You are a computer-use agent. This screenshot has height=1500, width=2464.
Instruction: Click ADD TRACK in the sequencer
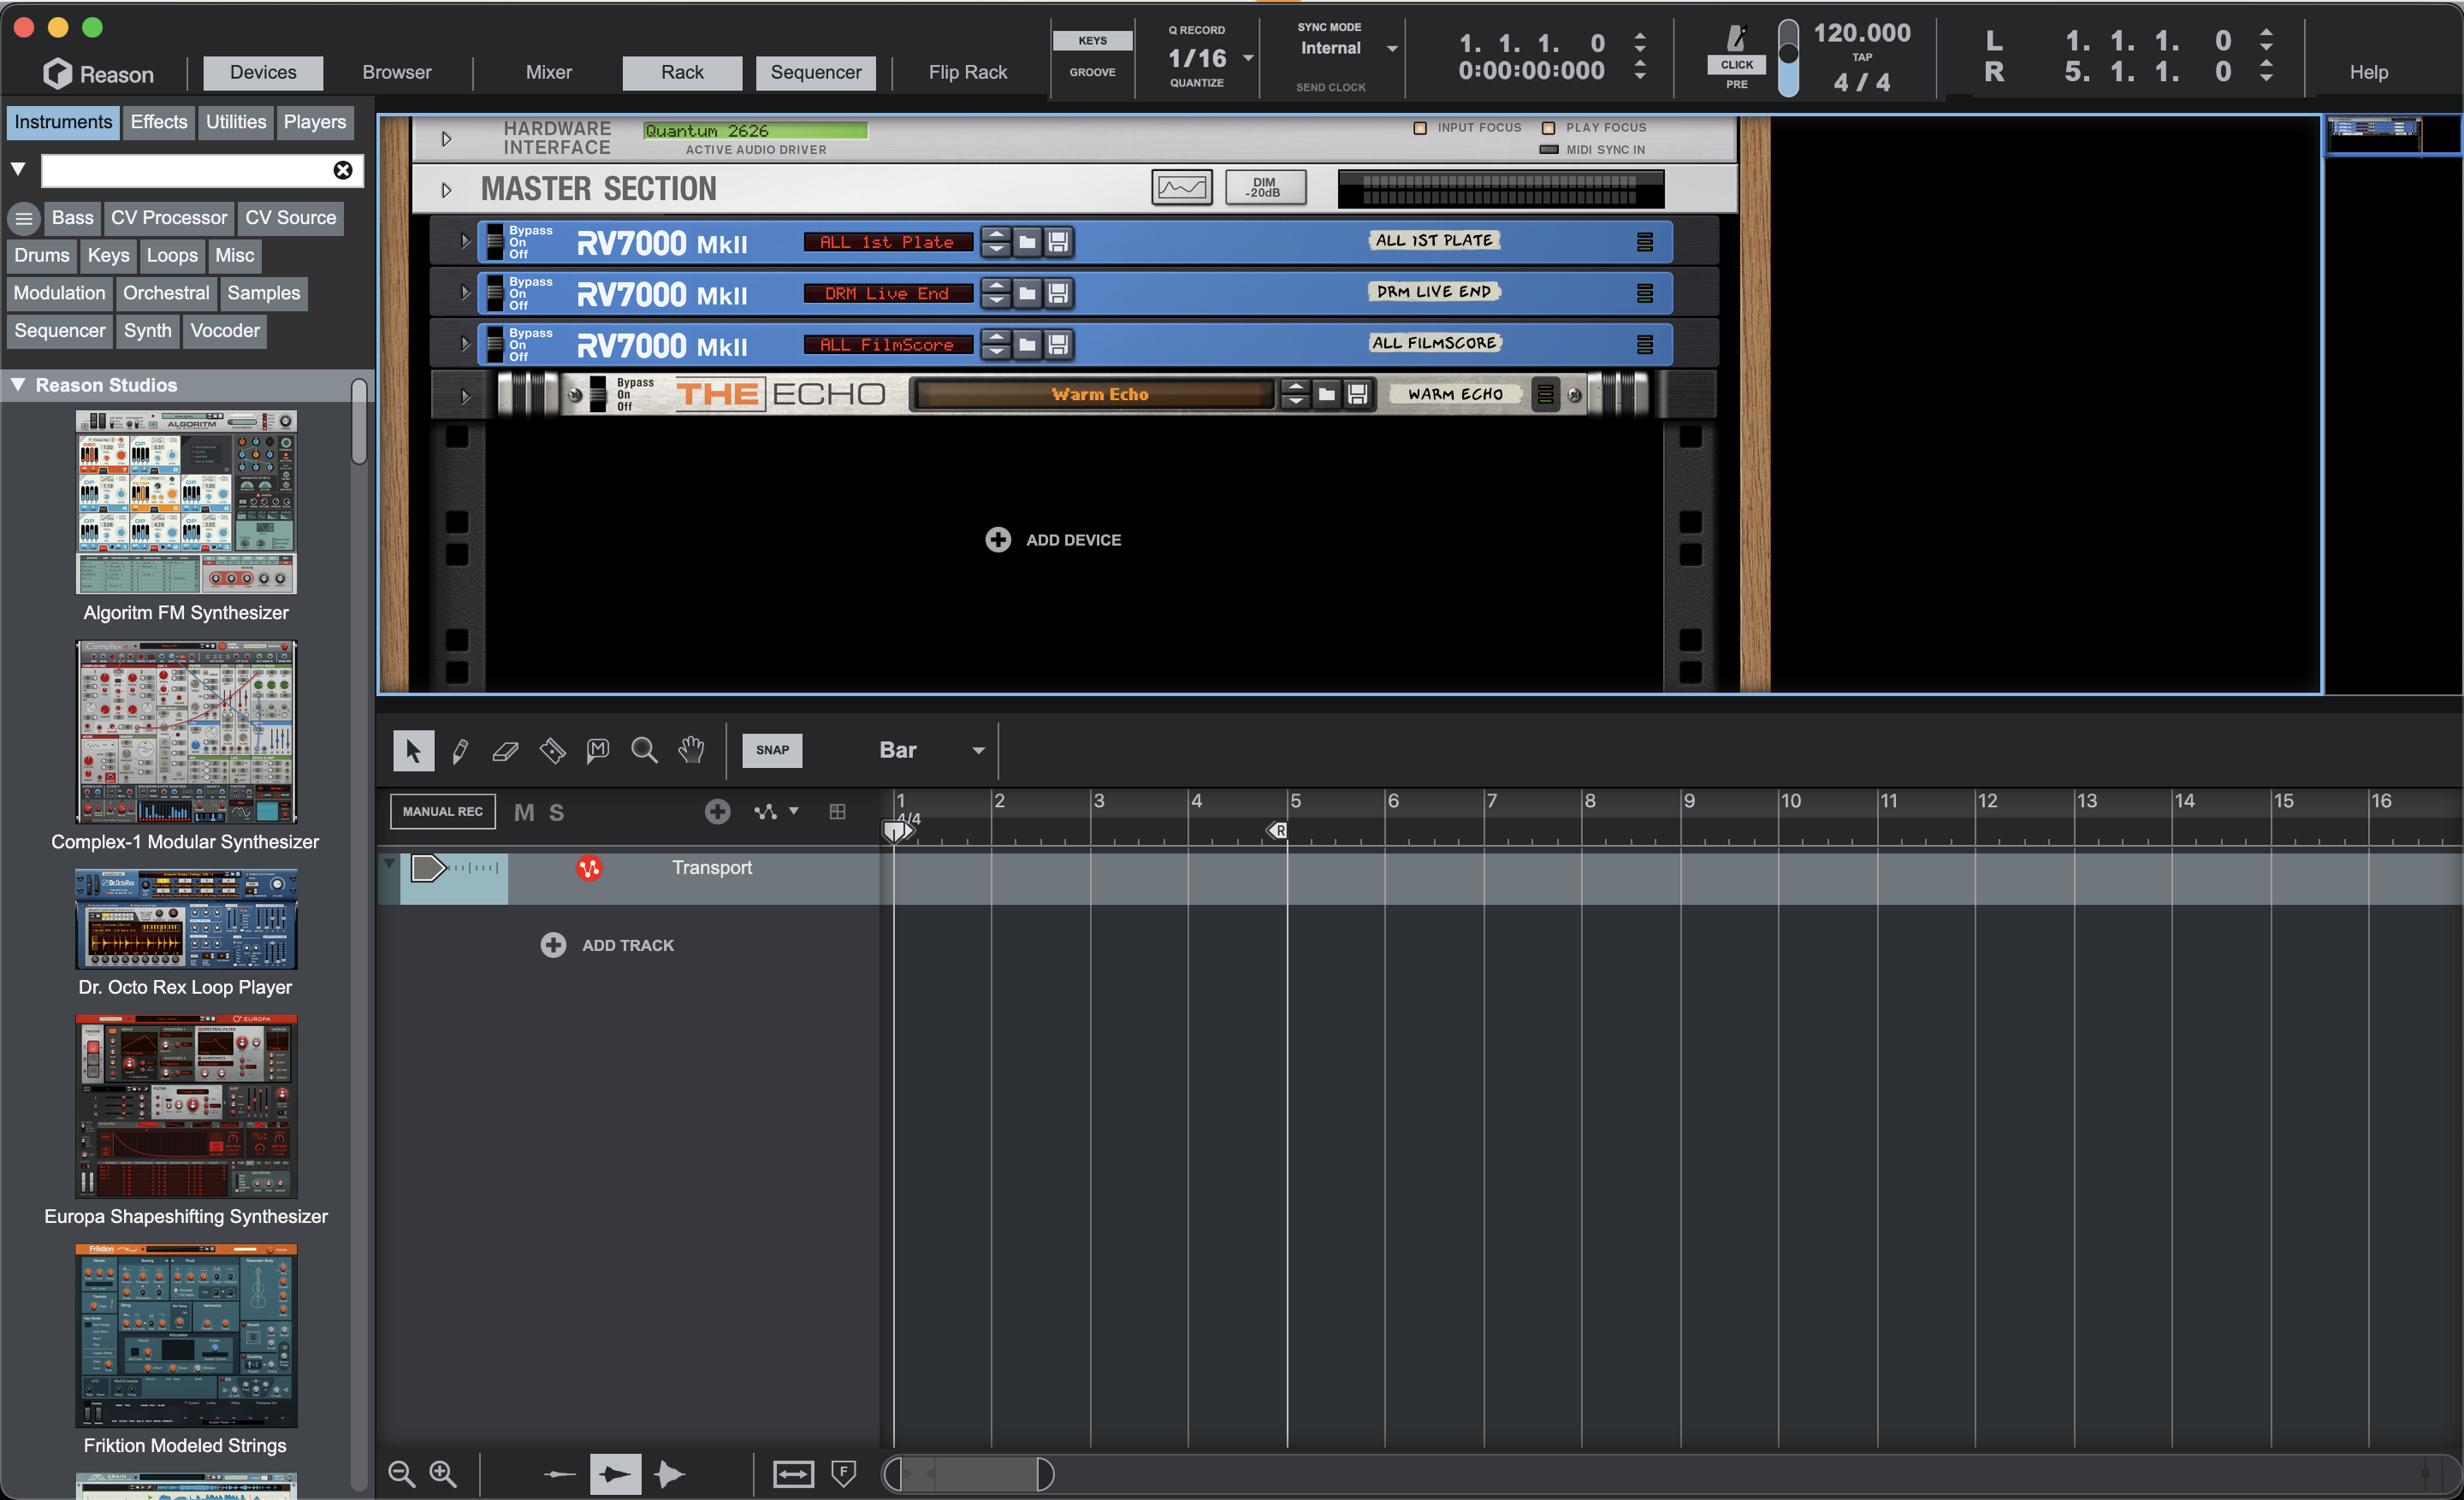click(x=608, y=944)
